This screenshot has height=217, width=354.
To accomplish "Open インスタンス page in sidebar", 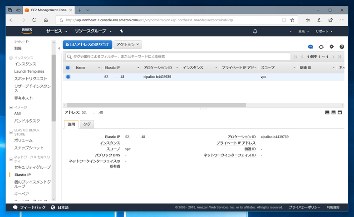I will [25, 64].
